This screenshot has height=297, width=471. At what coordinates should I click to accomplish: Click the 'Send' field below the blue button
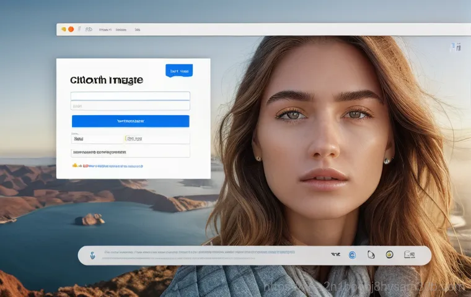[x=96, y=139]
